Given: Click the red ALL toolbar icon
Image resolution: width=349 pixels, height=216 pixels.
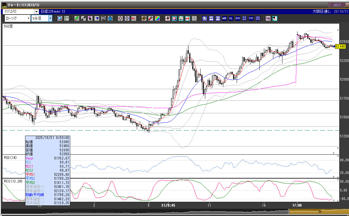Looking at the screenshot, I should (x=133, y=18).
